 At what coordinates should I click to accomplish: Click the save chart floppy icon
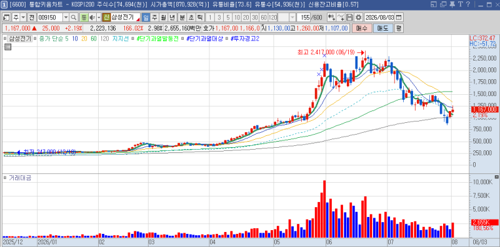[350, 17]
